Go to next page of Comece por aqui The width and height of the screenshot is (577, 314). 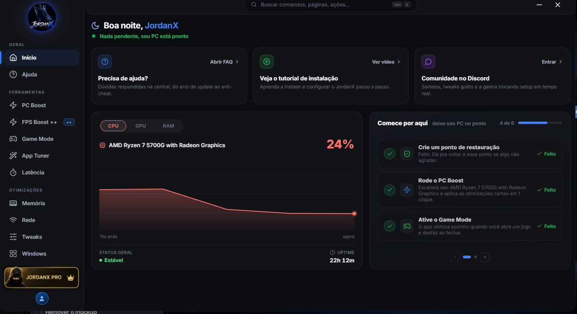click(x=485, y=257)
